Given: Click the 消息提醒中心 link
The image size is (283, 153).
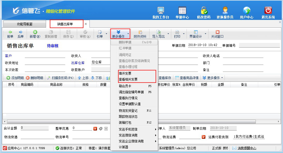Looking at the screenshot, I should (x=247, y=148).
